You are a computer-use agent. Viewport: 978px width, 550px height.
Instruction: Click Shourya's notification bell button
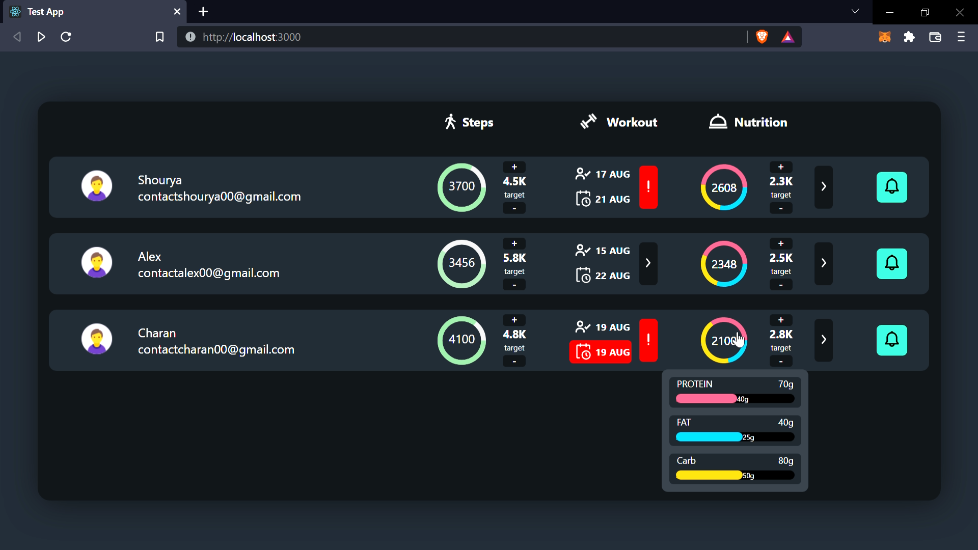pyautogui.click(x=891, y=187)
